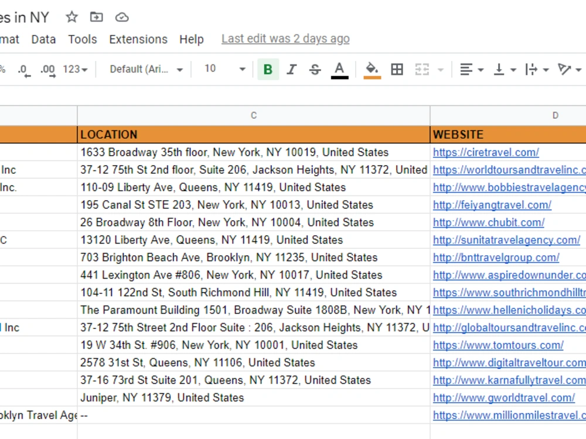Viewport: 586px width, 439px height.
Task: Select cell with 195 Canal St address
Action: pyautogui.click(x=254, y=205)
